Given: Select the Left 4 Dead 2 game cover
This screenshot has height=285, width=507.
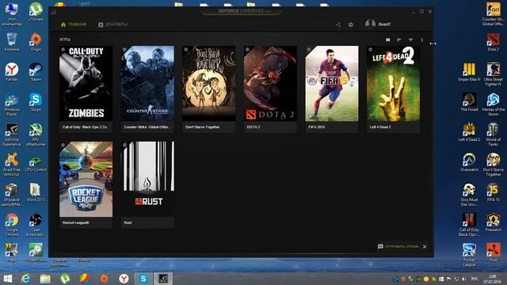Looking at the screenshot, I should pyautogui.click(x=393, y=84).
